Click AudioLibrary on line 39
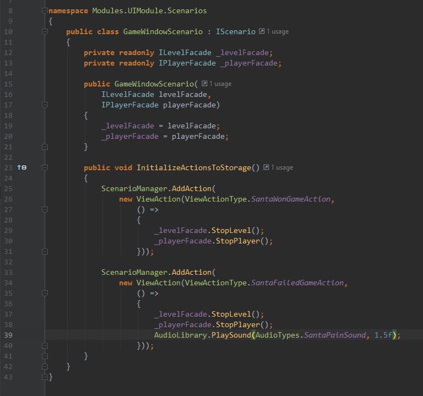 click(x=181, y=335)
